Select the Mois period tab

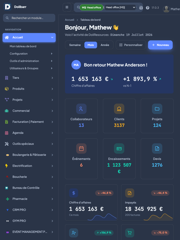pyautogui.click(x=91, y=45)
